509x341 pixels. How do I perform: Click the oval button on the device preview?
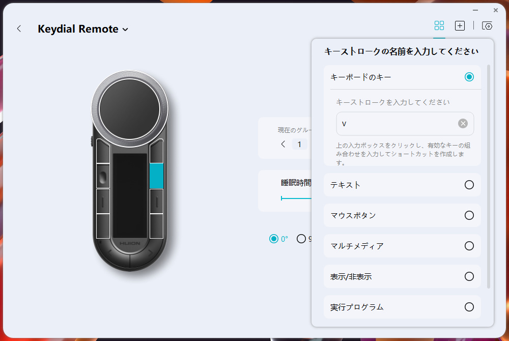103,177
